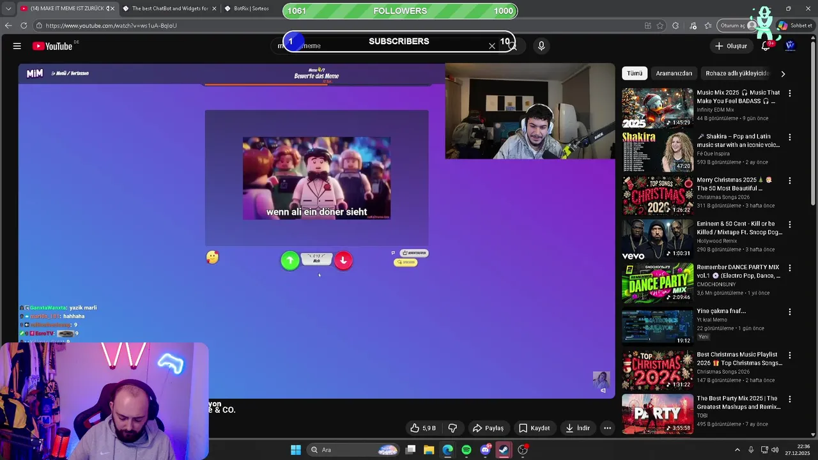Click the Oluştur create button
Screen dimensions: 818x460
(x=730, y=46)
